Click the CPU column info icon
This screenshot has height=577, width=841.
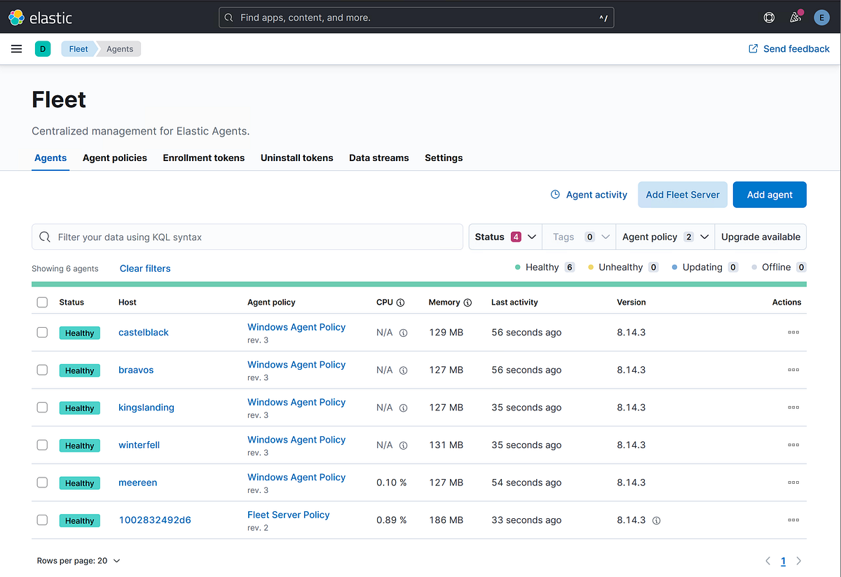pyautogui.click(x=401, y=302)
